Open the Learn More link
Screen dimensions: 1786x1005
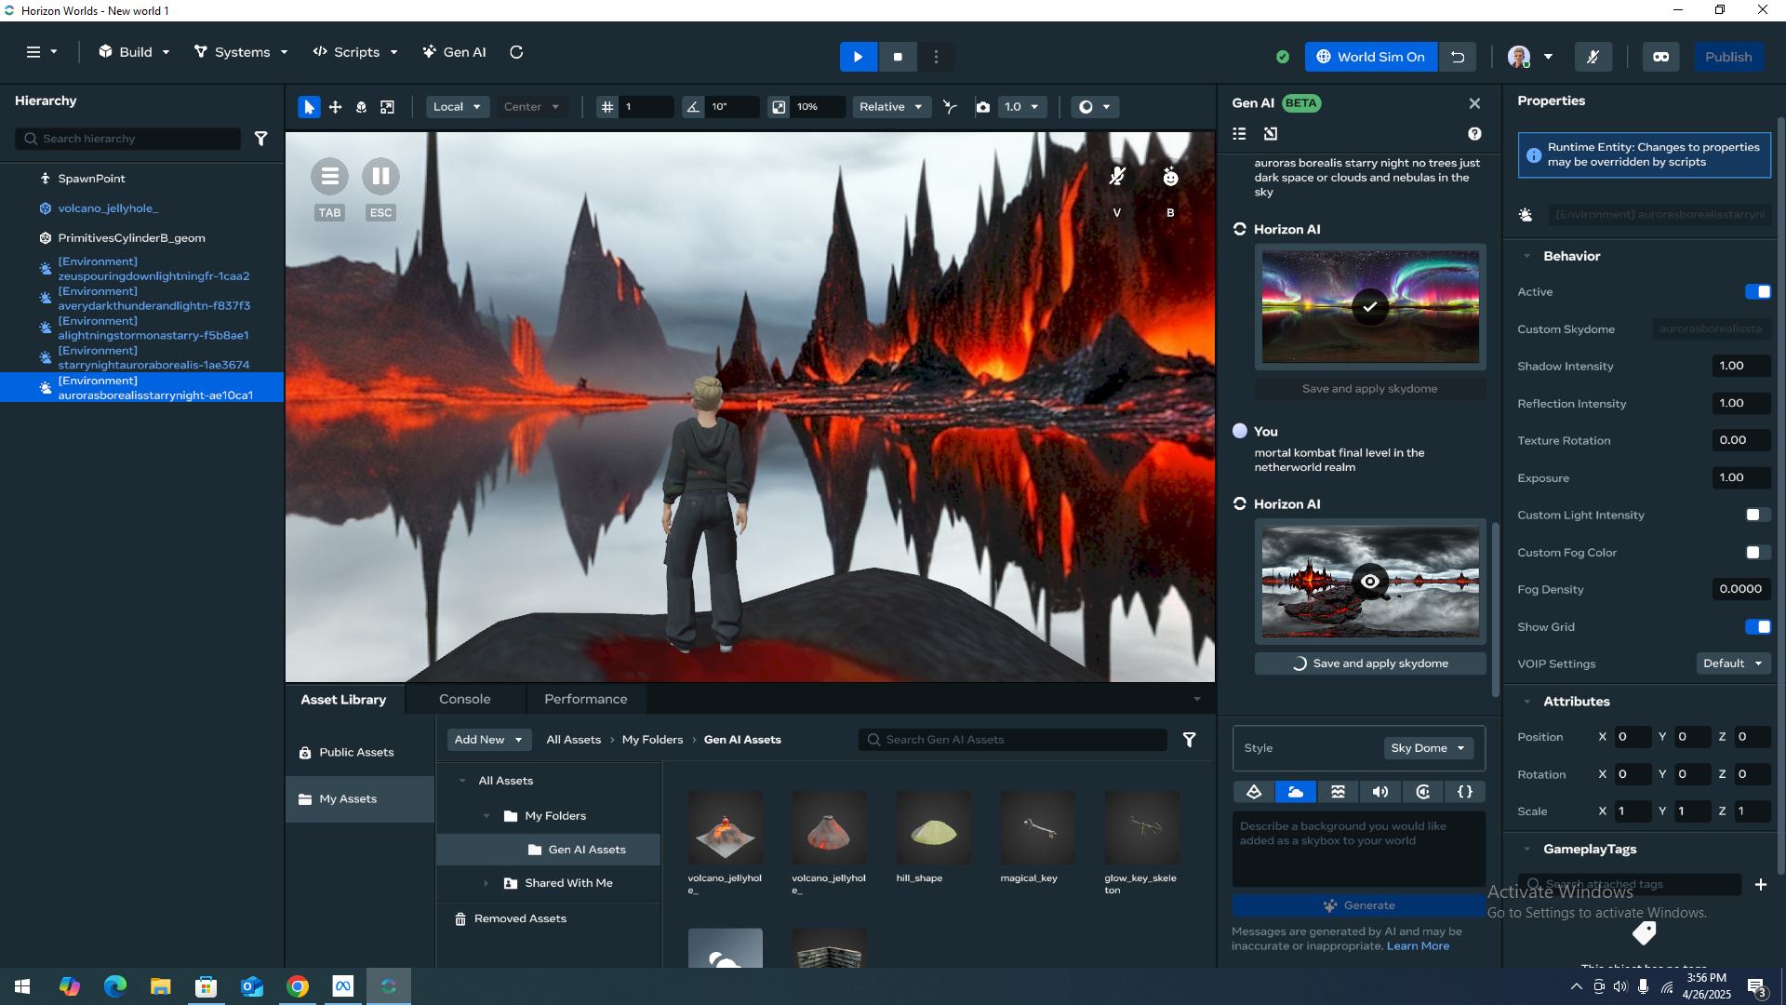point(1418,945)
